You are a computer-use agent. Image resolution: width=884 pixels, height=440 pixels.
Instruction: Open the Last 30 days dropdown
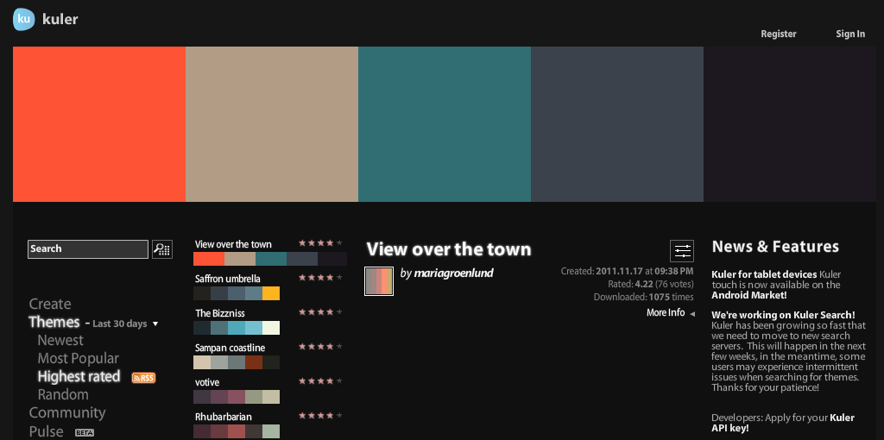pos(125,324)
